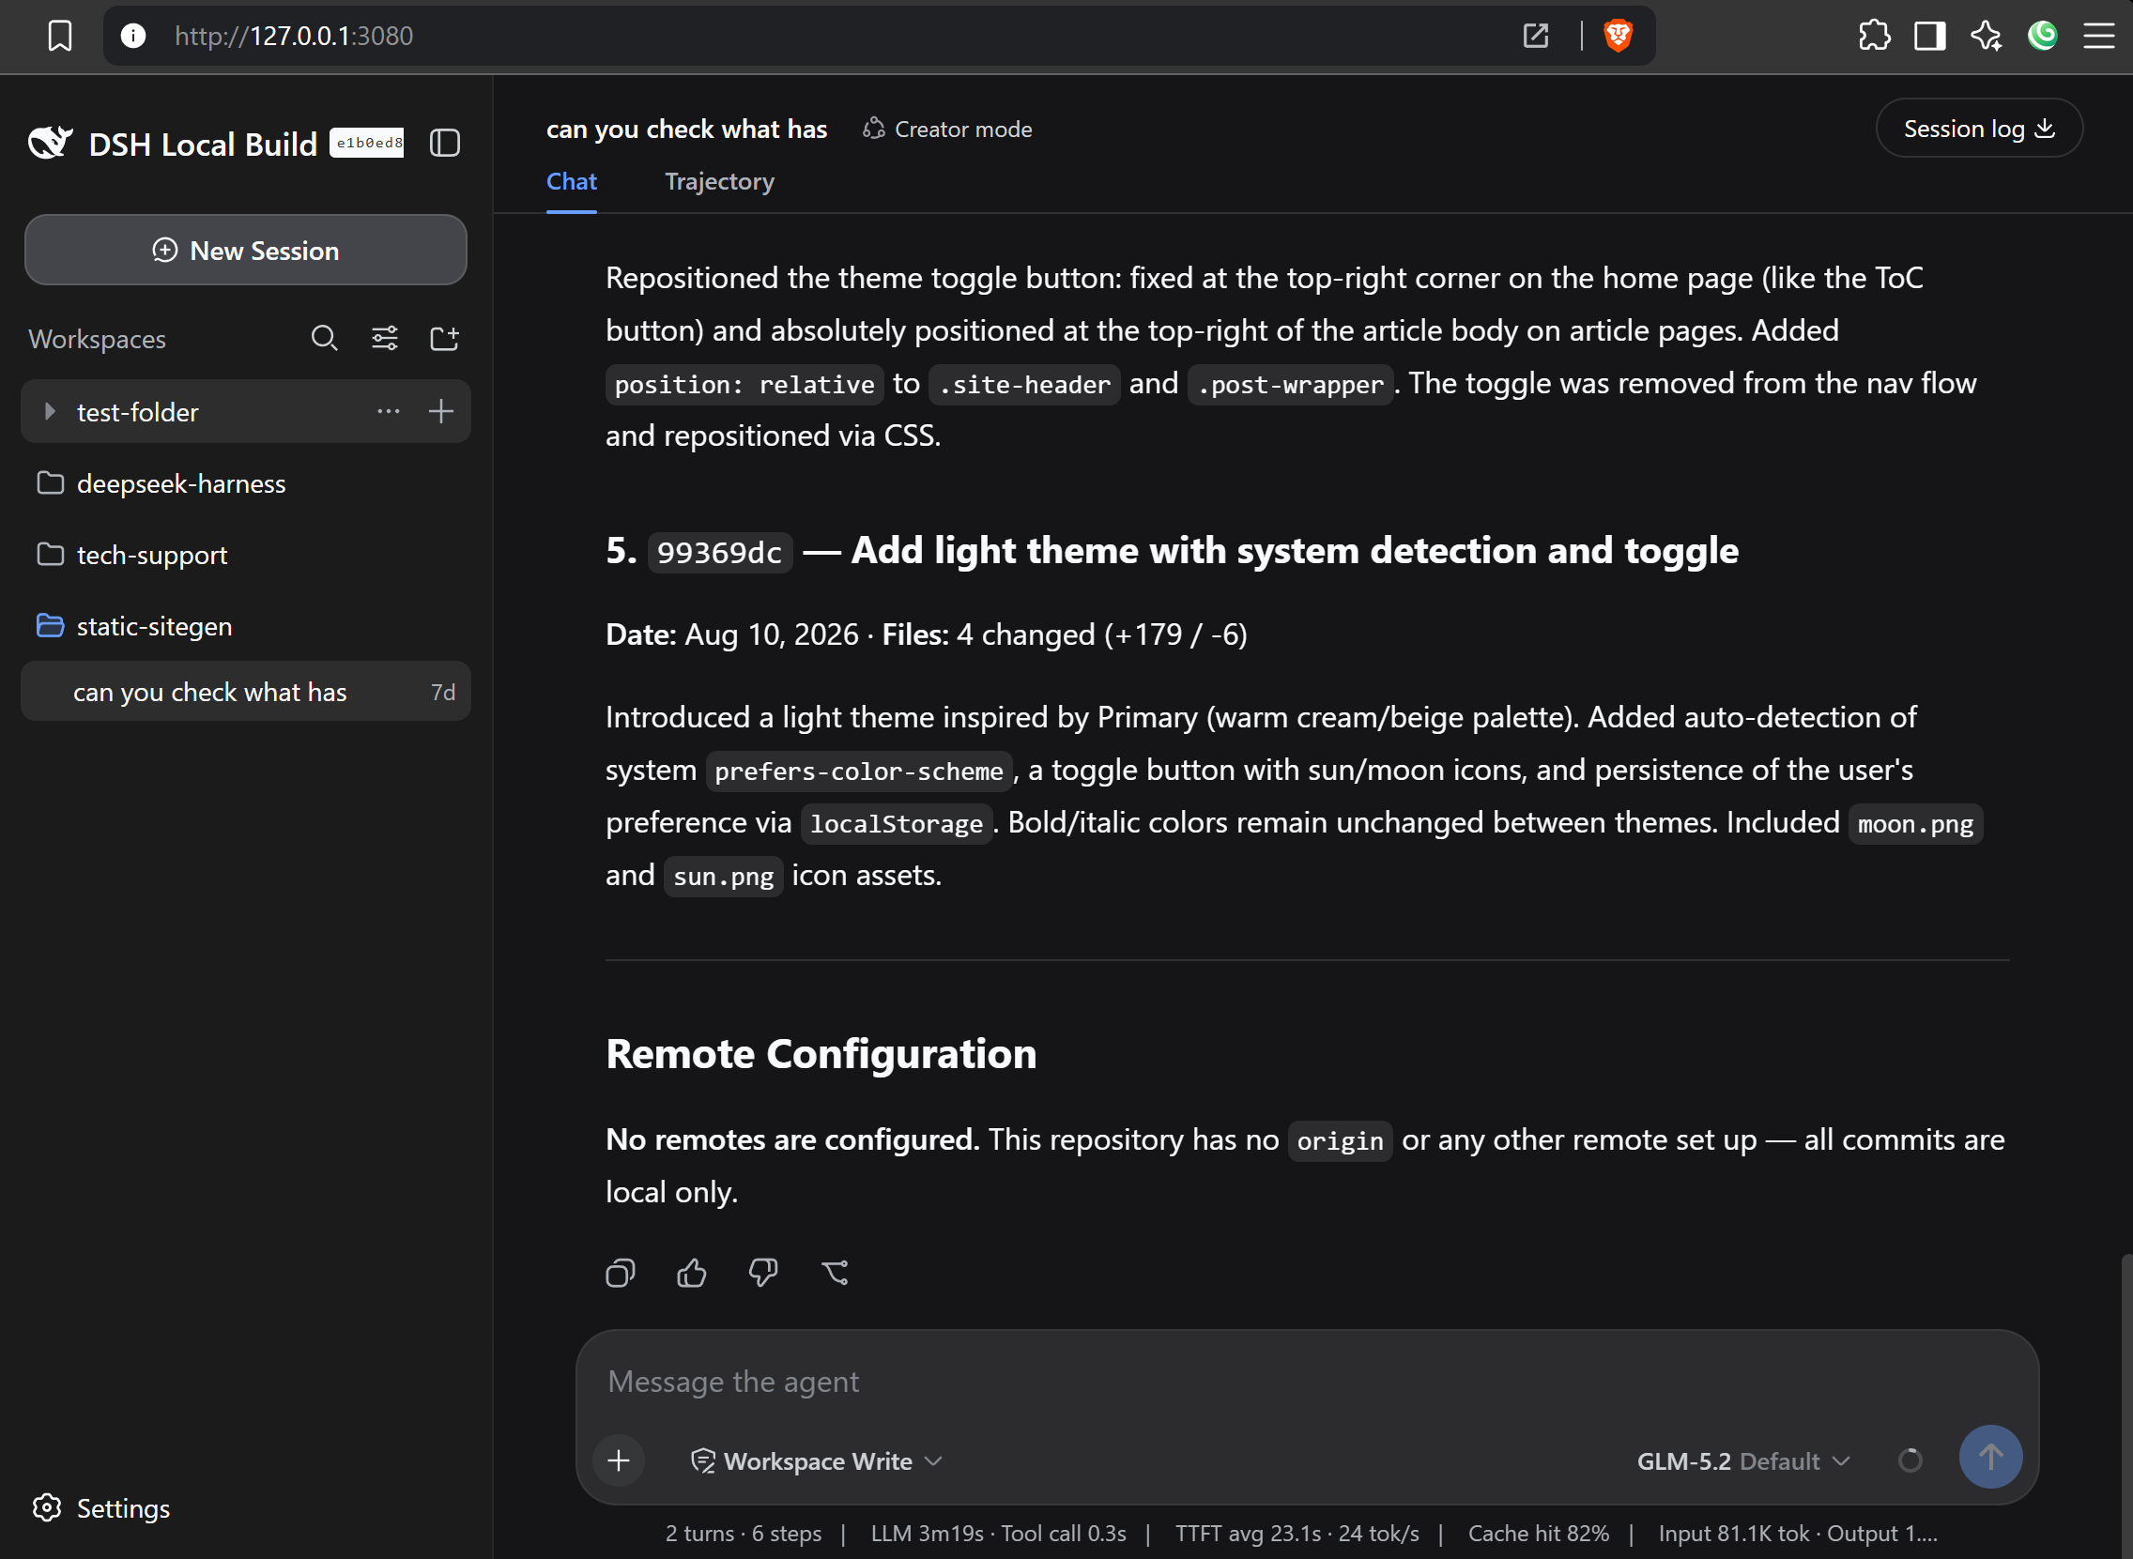The width and height of the screenshot is (2133, 1559).
Task: Click the context usage ring indicator
Action: pos(1910,1460)
